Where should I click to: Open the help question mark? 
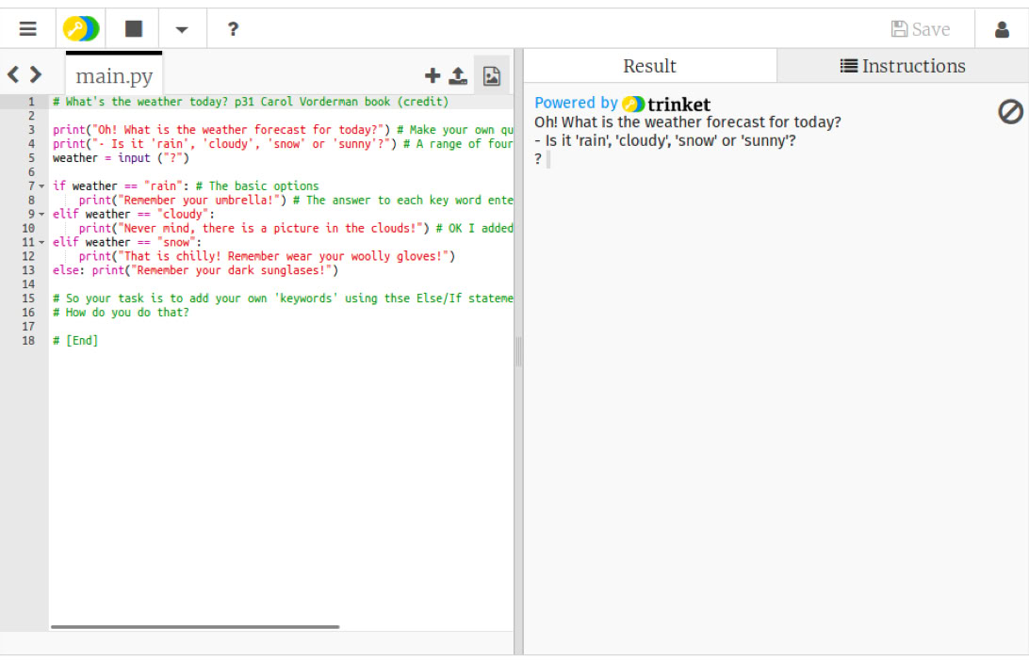(233, 29)
